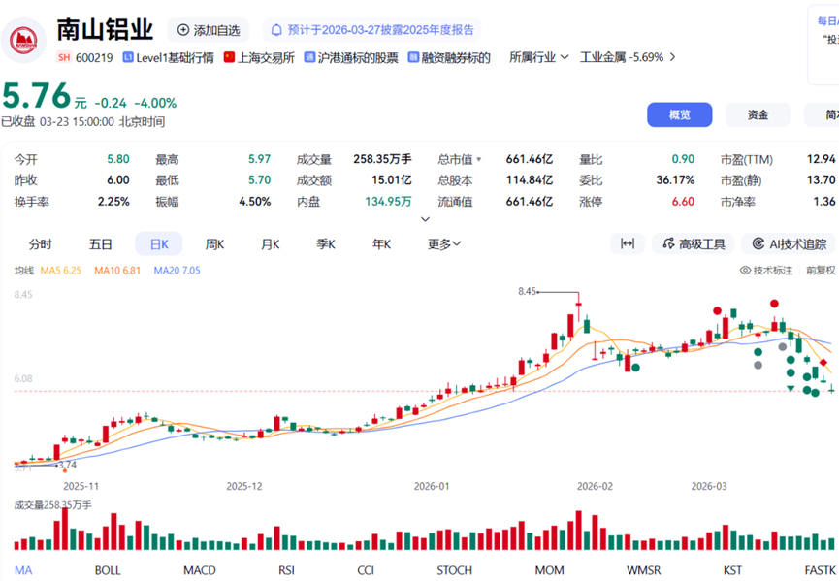The image size is (839, 581).
Task: Click the 8.45 peak candlestick on the chart
Action: (578, 312)
